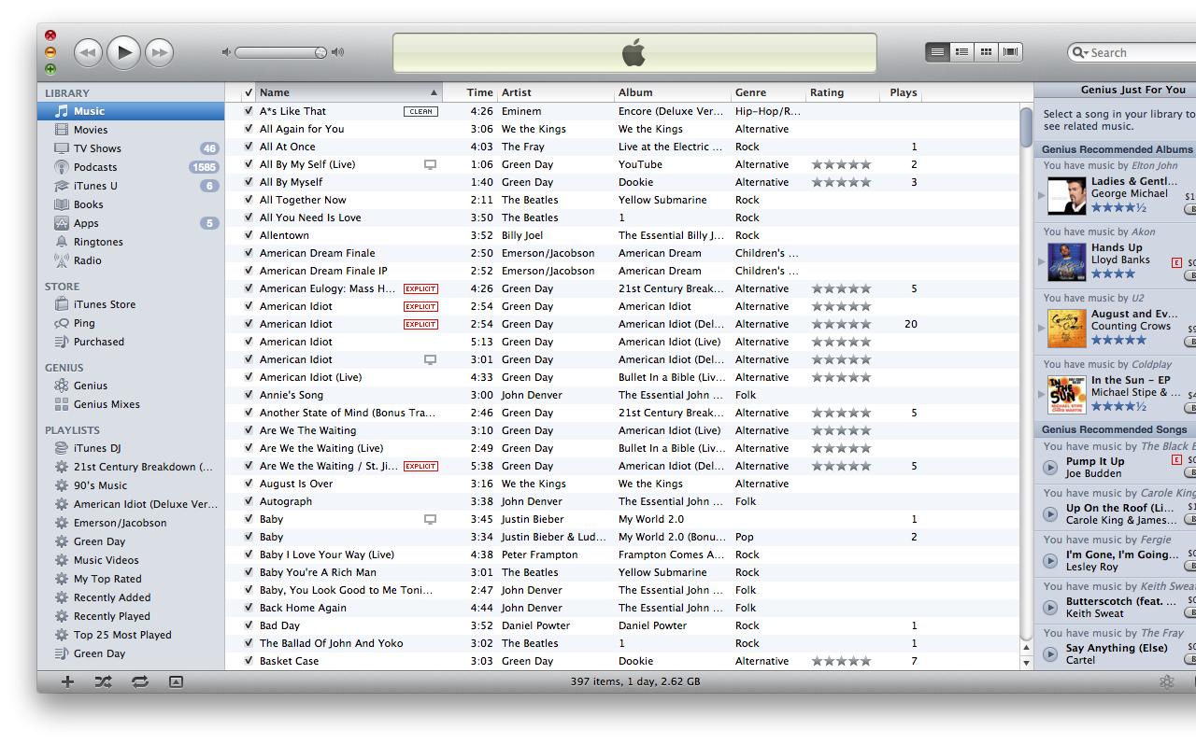
Task: Toggle shuffle mode
Action: (x=103, y=682)
